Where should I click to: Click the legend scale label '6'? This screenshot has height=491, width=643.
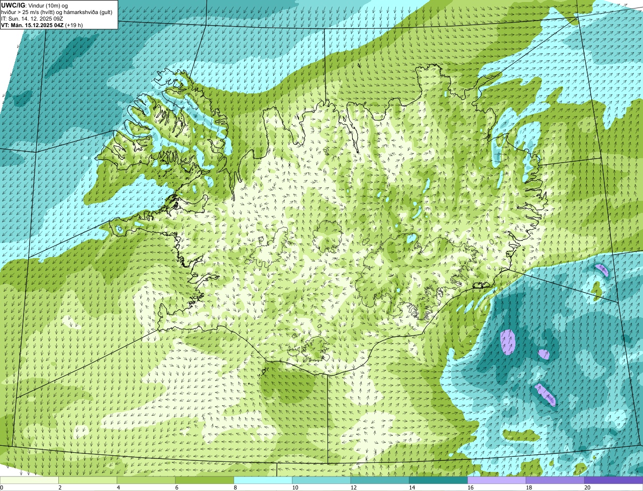[x=176, y=487]
